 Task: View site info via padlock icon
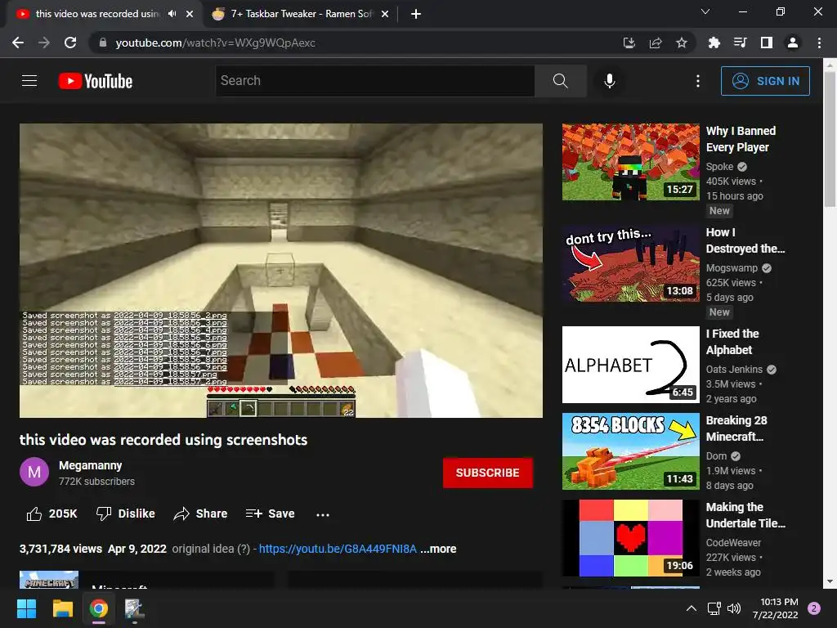point(103,43)
